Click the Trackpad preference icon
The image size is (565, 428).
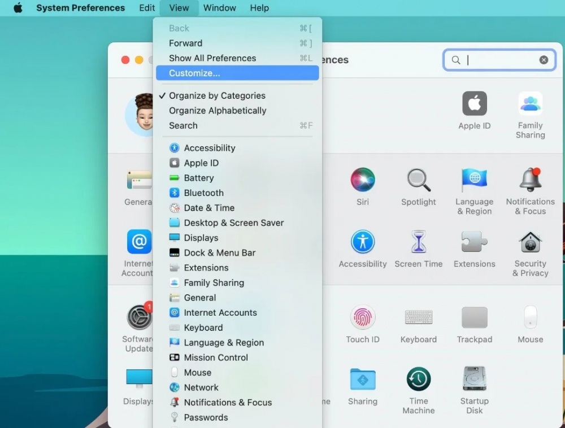coord(474,317)
